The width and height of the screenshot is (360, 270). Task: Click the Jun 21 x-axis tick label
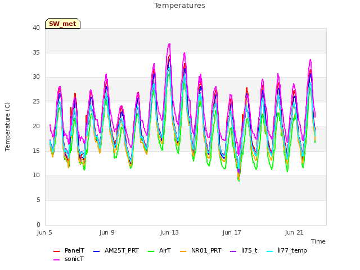[x=294, y=232]
